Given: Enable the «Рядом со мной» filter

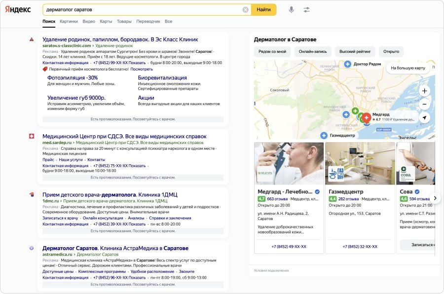Looking at the screenshot, I should 273,51.
